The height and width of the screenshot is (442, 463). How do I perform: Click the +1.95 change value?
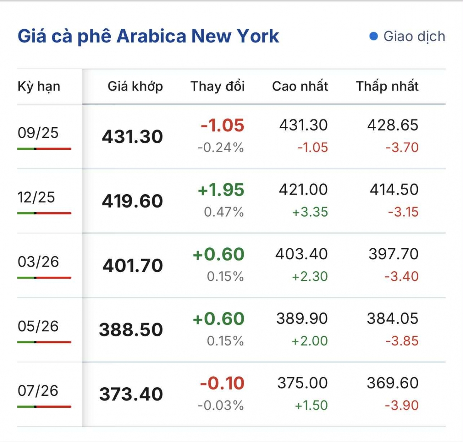[x=221, y=190]
